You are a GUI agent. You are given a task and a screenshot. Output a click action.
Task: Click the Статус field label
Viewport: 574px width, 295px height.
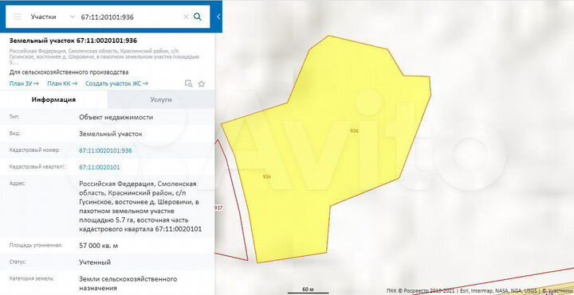(x=18, y=262)
